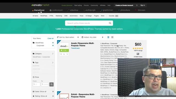Click Envato Elements link
Viewport: 176px width, 99px height.
coord(67,5)
